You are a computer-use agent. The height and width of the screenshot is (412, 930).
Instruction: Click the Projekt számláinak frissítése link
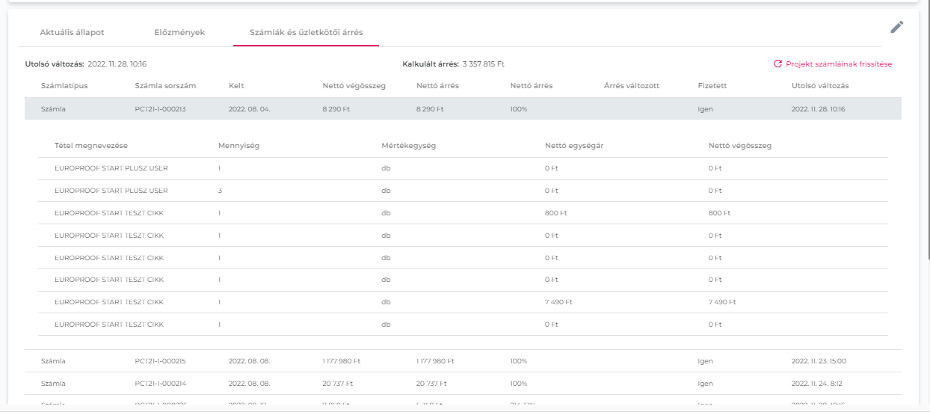coord(838,64)
